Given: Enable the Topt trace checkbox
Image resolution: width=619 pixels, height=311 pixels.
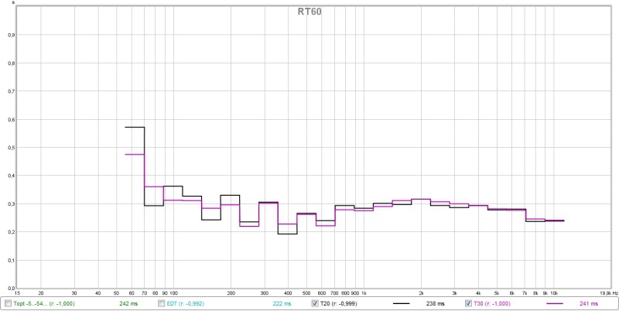Looking at the screenshot, I should (x=9, y=304).
